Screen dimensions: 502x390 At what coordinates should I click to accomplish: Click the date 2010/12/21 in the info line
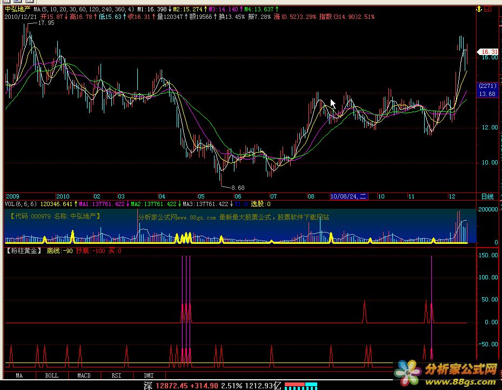(x=21, y=17)
